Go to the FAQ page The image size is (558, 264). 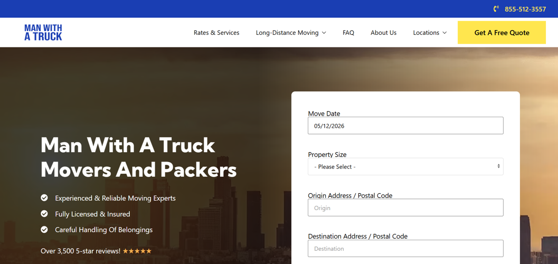348,33
